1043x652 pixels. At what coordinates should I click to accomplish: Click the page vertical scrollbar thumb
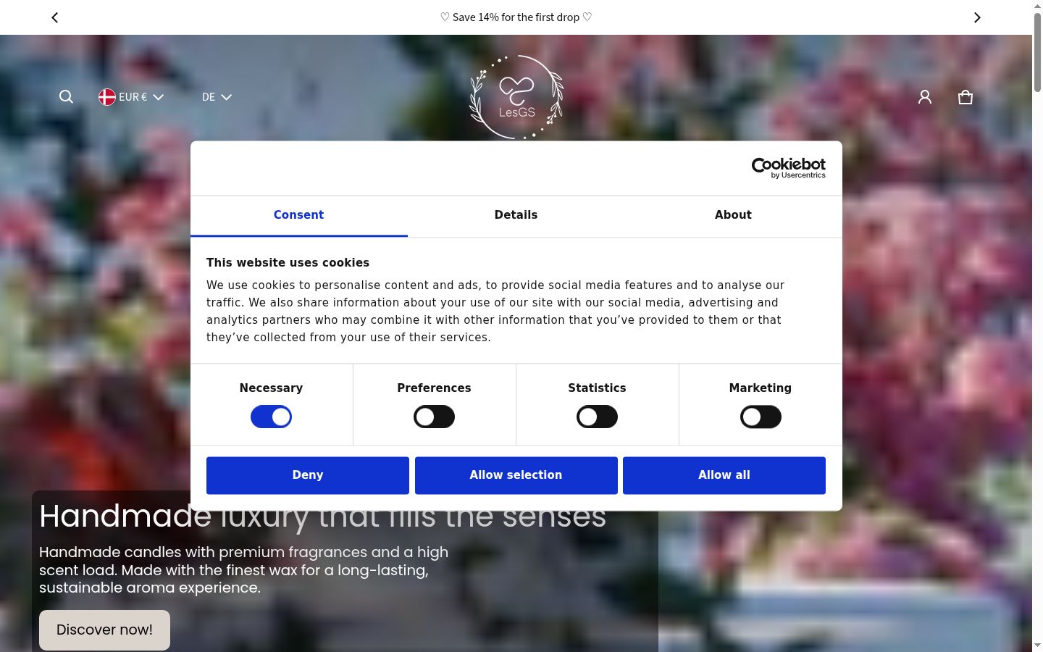point(1037,52)
